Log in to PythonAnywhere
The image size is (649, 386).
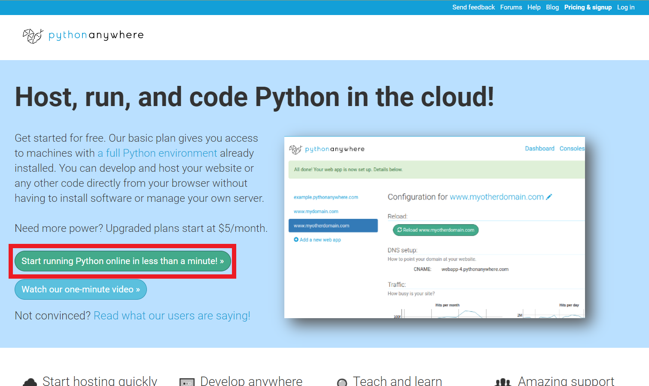click(x=625, y=7)
